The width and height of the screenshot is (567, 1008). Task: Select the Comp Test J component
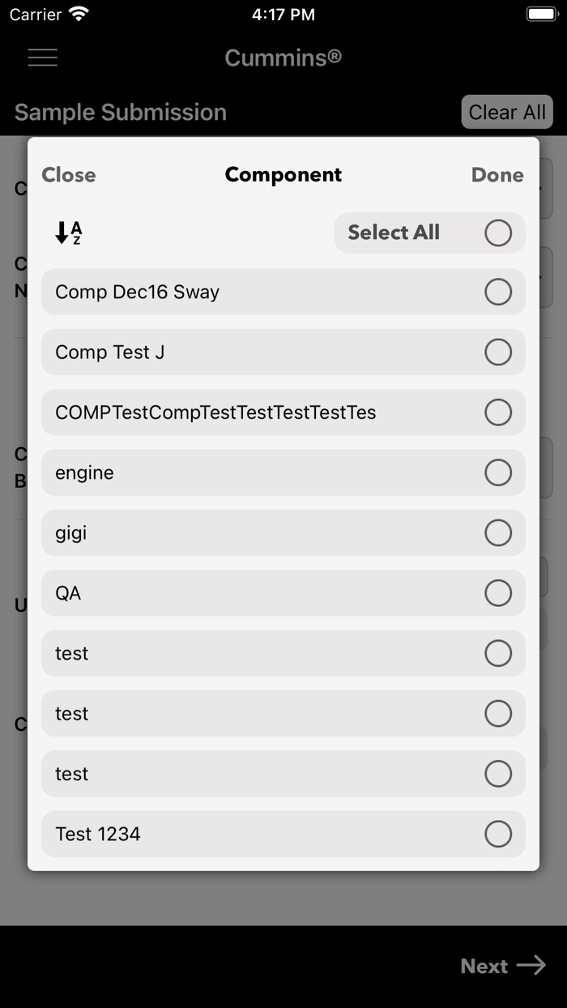coord(500,352)
